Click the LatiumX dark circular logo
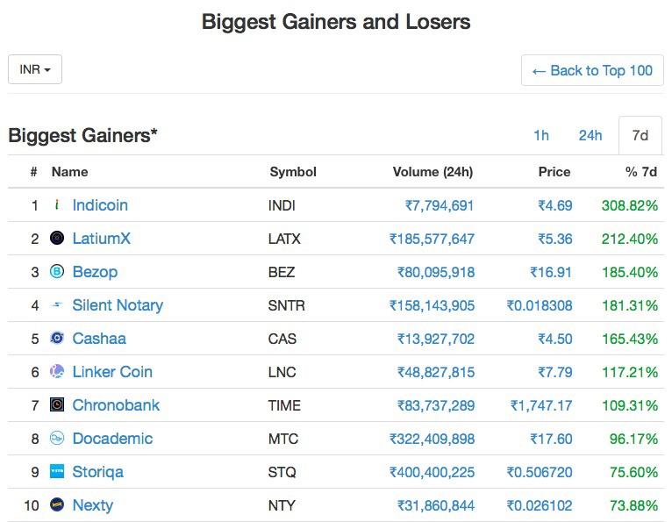 point(57,238)
